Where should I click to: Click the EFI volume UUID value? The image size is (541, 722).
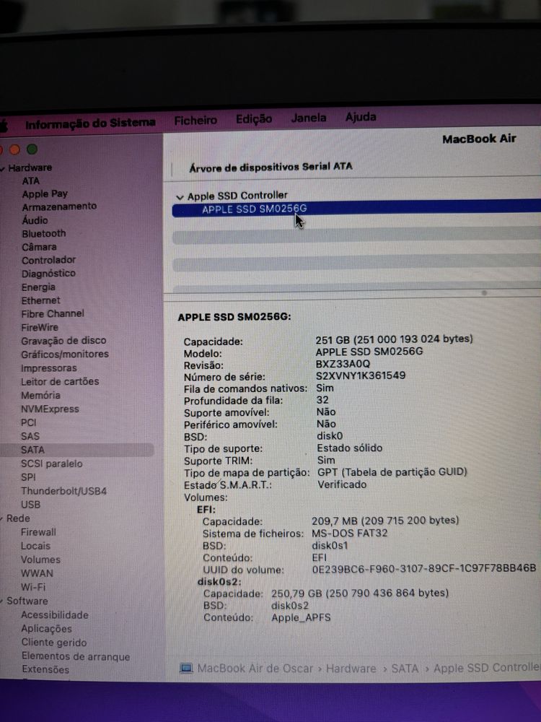pyautogui.click(x=423, y=569)
